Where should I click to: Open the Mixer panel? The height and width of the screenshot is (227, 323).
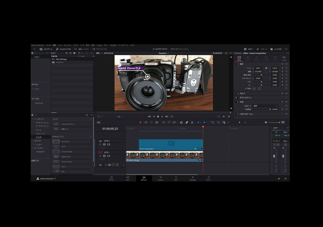click(249, 49)
